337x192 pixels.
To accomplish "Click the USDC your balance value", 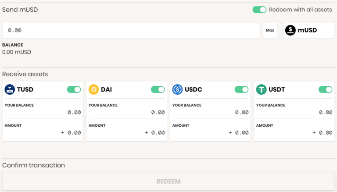I will 242,112.
